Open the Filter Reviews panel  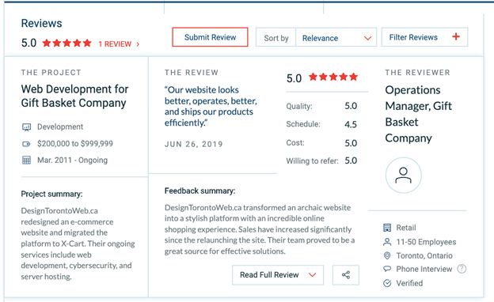(424, 37)
